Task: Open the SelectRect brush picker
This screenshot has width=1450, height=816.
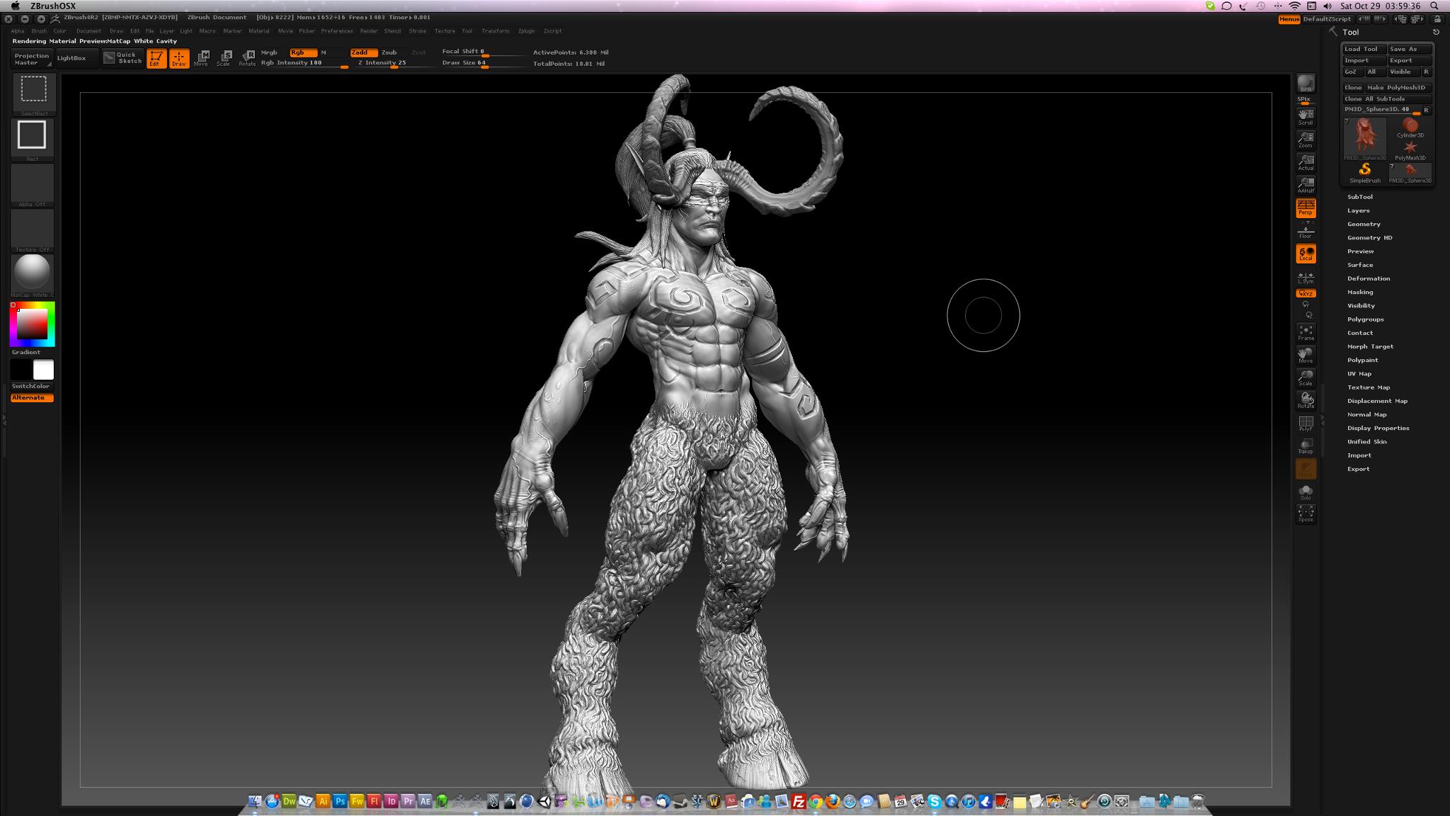Action: (33, 93)
